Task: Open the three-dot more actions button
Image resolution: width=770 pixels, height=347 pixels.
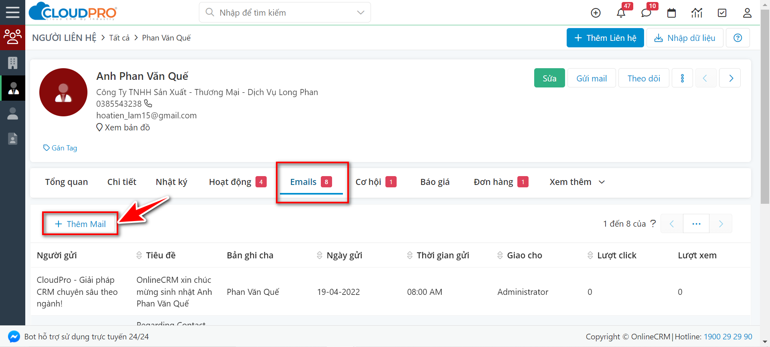Action: 682,78
